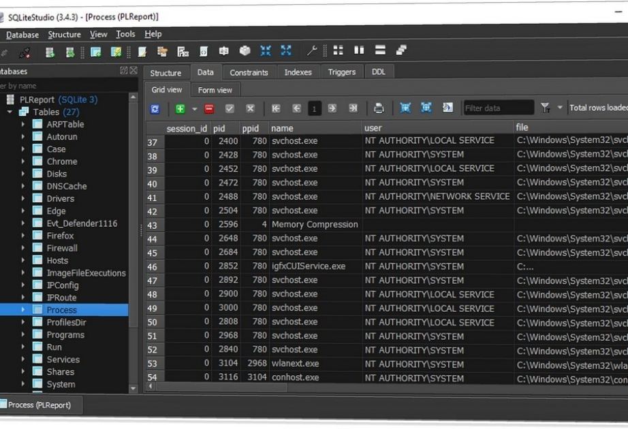Select the Autorun table in tree
The width and height of the screenshot is (628, 429).
(x=62, y=137)
